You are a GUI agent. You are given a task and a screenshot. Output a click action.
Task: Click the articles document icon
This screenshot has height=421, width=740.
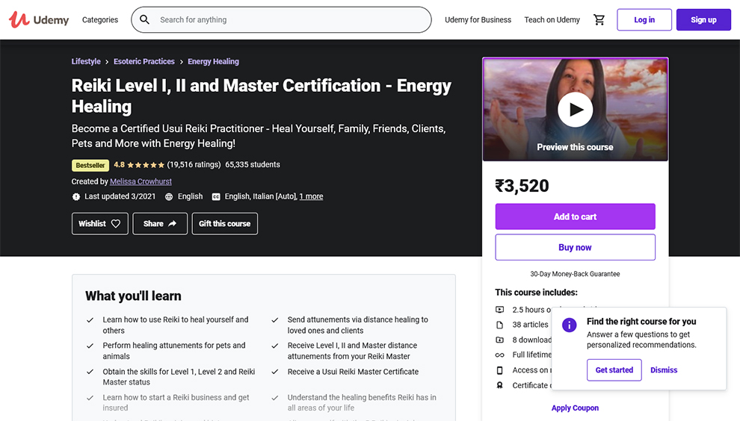click(x=499, y=325)
